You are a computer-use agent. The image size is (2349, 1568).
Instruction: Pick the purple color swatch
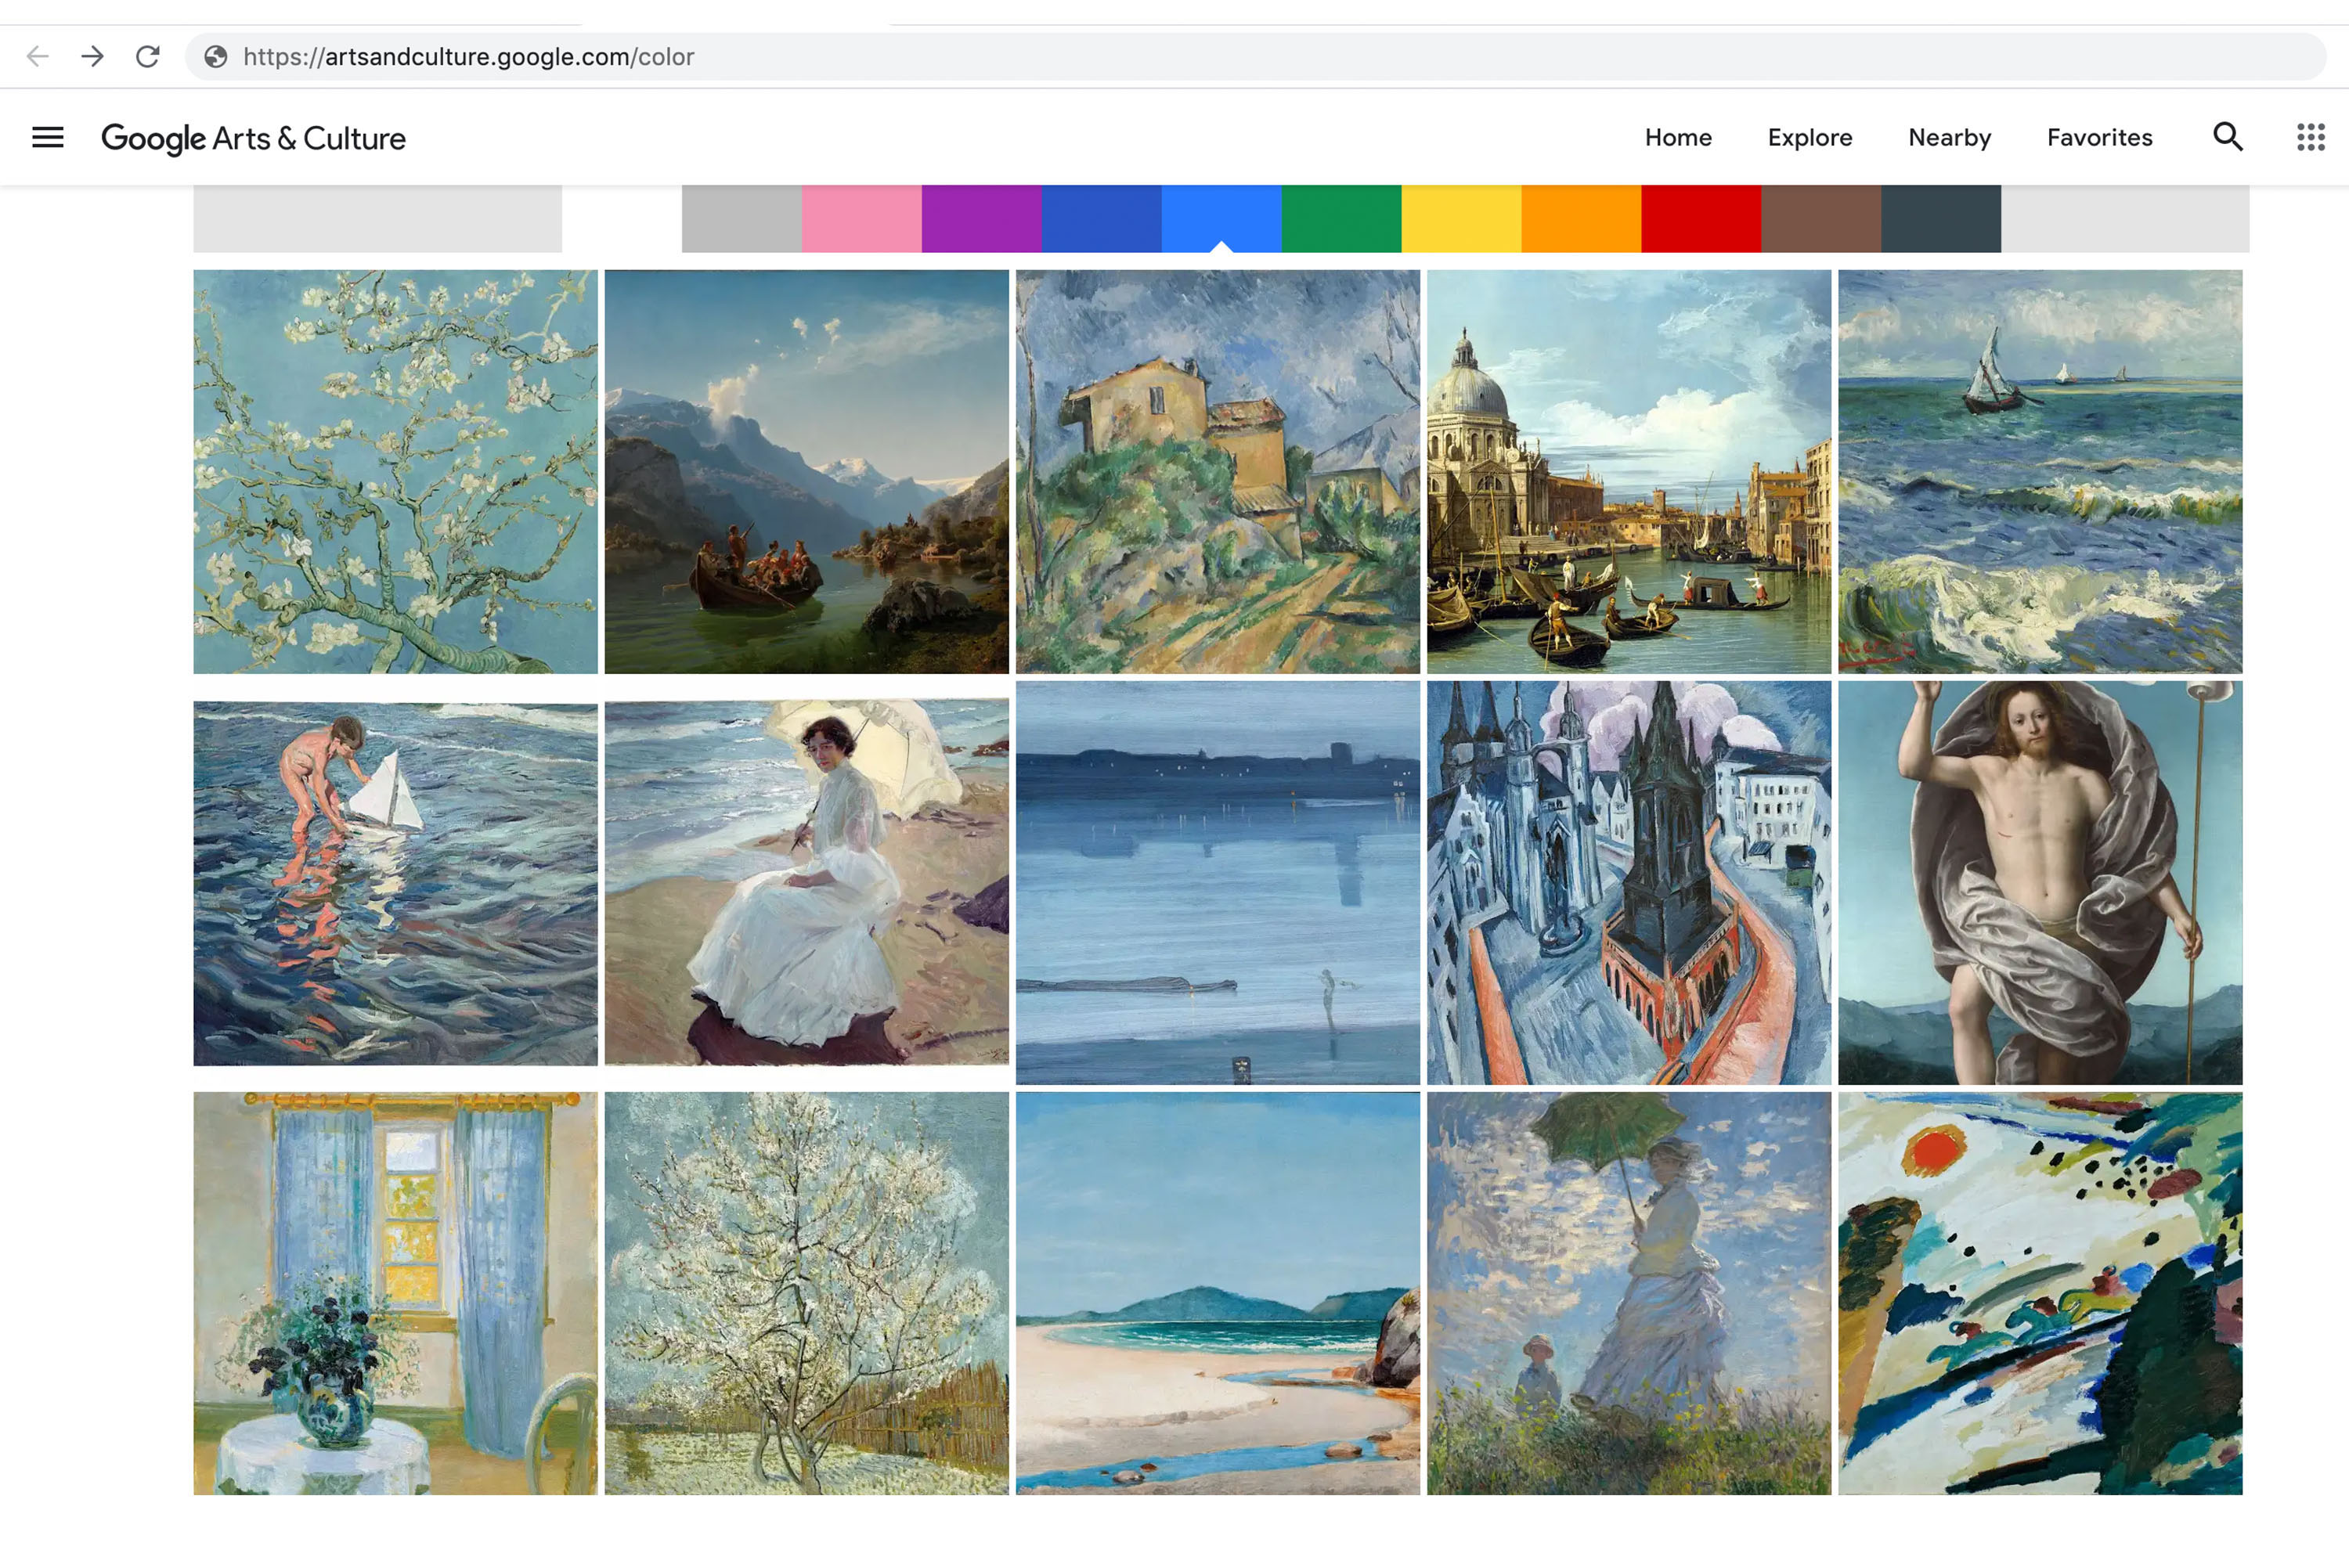point(981,217)
